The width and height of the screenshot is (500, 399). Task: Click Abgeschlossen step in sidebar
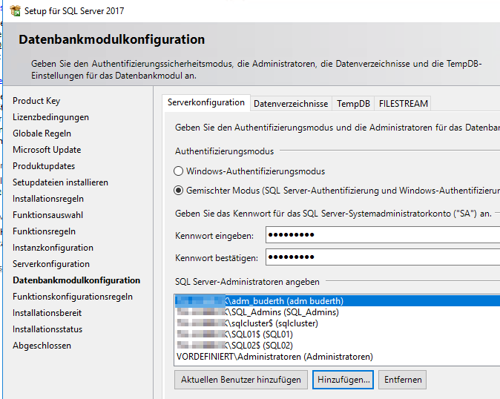42,346
